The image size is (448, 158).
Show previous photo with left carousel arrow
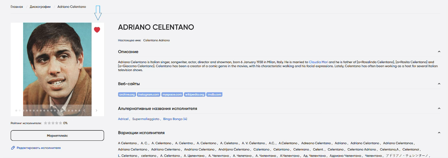84,111
